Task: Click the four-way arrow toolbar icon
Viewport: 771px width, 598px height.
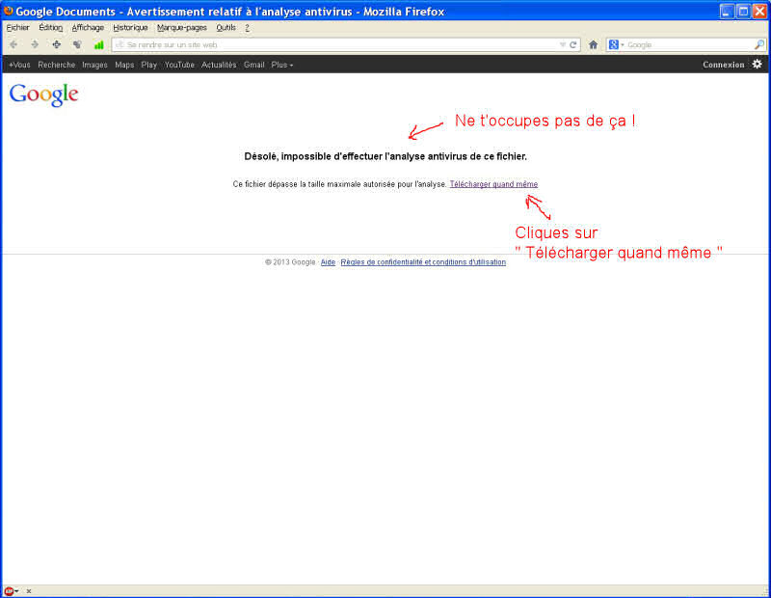Action: coord(57,44)
